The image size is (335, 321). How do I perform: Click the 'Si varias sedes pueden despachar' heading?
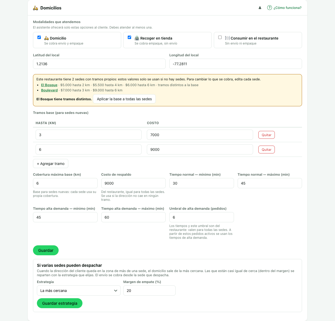(x=69, y=265)
